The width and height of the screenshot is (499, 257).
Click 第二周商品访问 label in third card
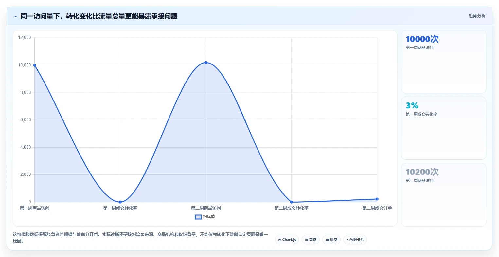click(x=419, y=181)
